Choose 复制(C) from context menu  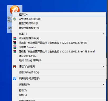[59, 95]
